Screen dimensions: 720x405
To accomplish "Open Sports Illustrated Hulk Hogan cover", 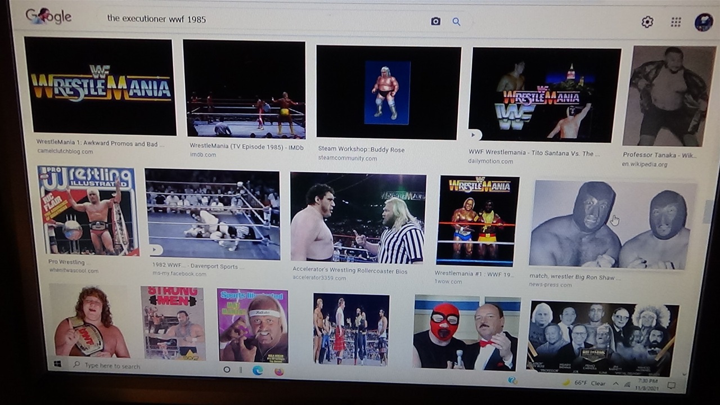I will point(253,326).
